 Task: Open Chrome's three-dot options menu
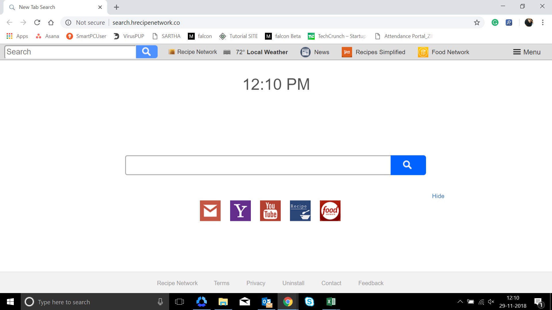point(543,22)
